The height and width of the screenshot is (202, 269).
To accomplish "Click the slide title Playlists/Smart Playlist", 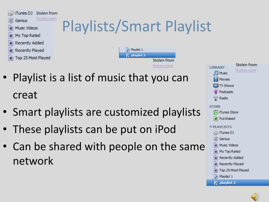I will click(137, 26).
